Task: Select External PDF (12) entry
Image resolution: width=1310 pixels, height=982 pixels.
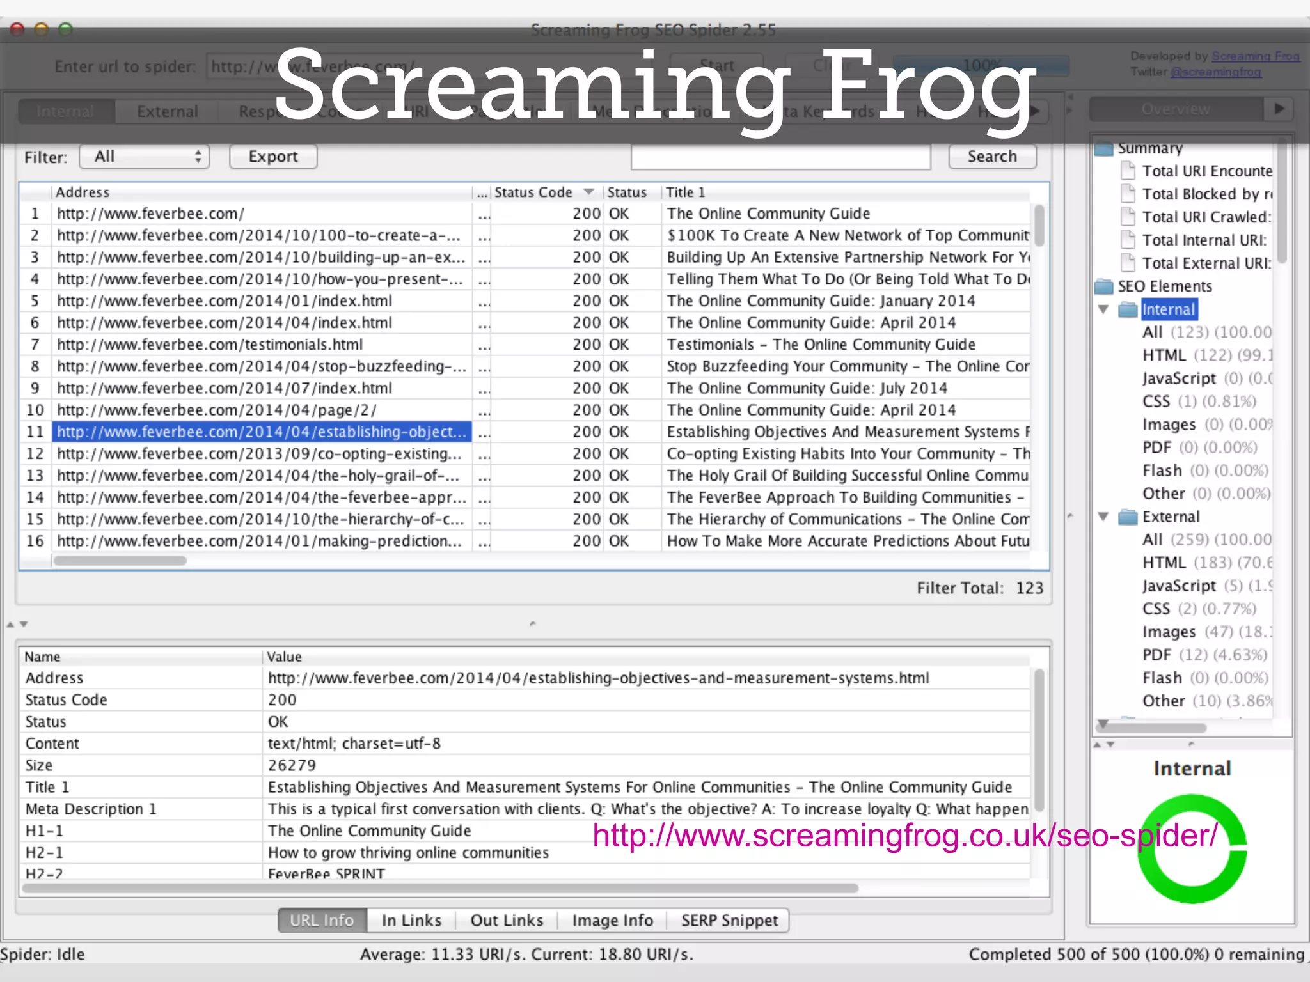Action: (x=1204, y=655)
